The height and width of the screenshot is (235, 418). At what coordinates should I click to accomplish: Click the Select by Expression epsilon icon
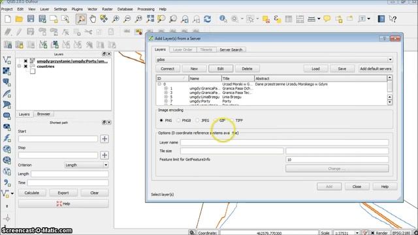(x=277, y=19)
